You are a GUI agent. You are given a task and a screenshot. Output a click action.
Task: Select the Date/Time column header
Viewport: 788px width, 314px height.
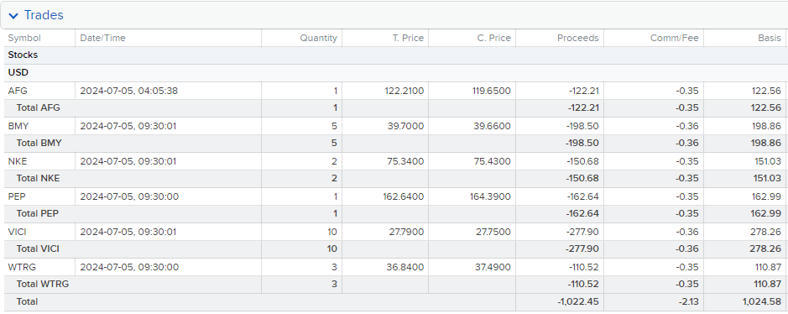[x=102, y=38]
